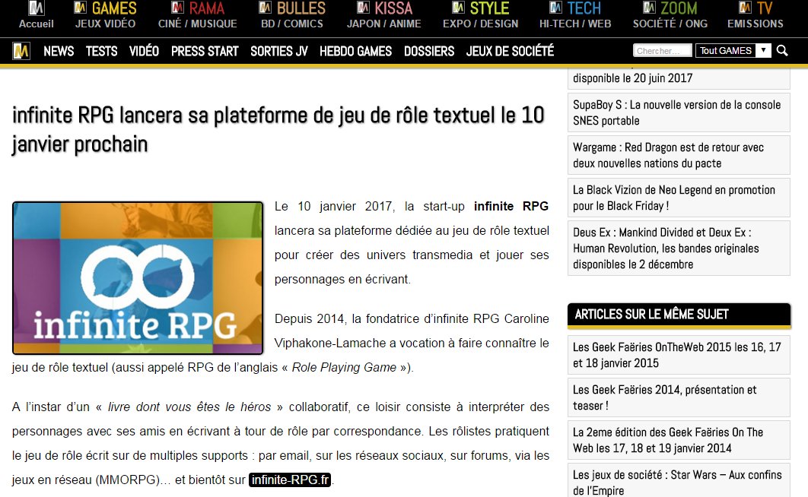The width and height of the screenshot is (808, 497).
Task: Open Star Wars Aux confins de l'Empire article
Action: click(679, 481)
